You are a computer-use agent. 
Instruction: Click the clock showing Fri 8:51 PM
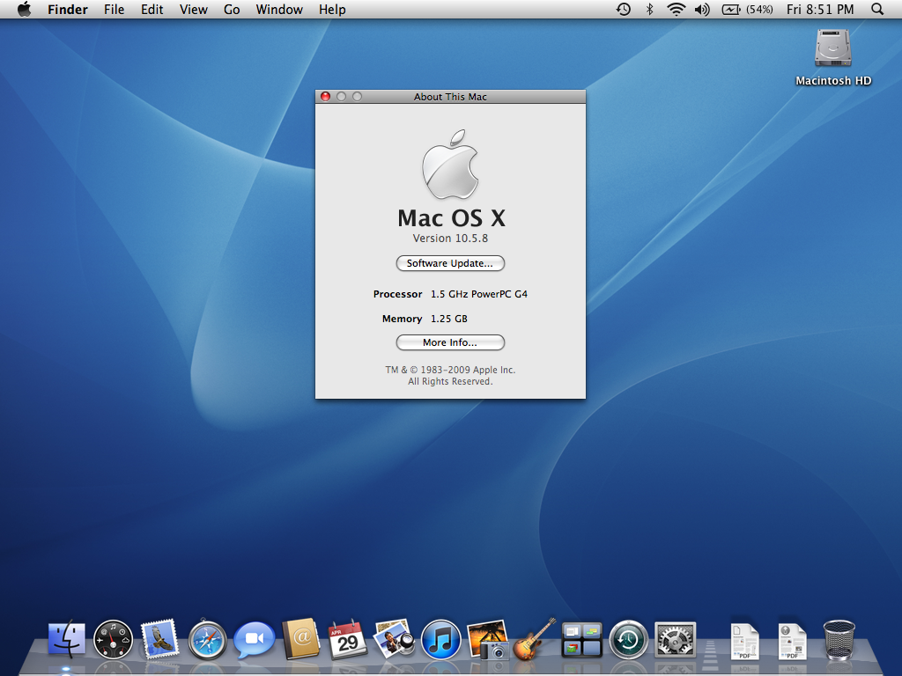pos(820,9)
